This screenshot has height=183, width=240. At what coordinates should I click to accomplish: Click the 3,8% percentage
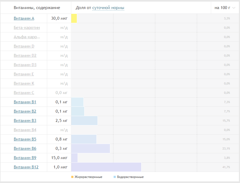tap(227, 158)
